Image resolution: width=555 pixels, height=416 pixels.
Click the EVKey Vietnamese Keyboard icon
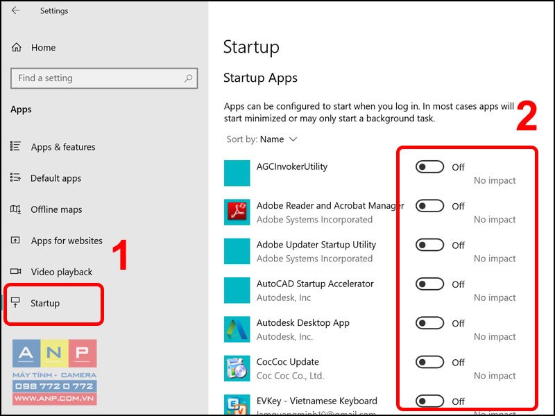237,405
